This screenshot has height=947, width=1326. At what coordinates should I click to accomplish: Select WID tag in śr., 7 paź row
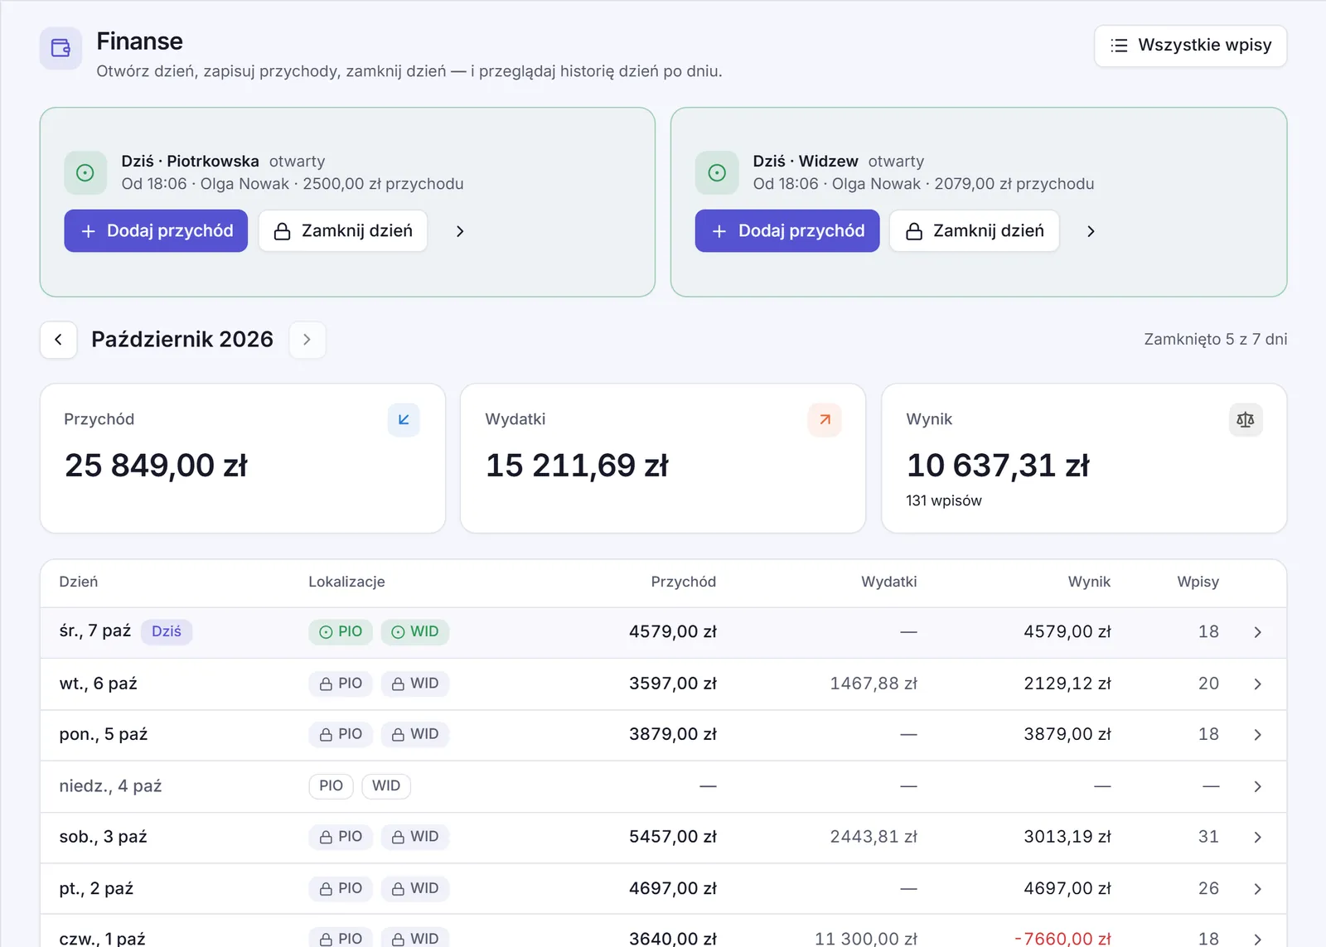[415, 631]
